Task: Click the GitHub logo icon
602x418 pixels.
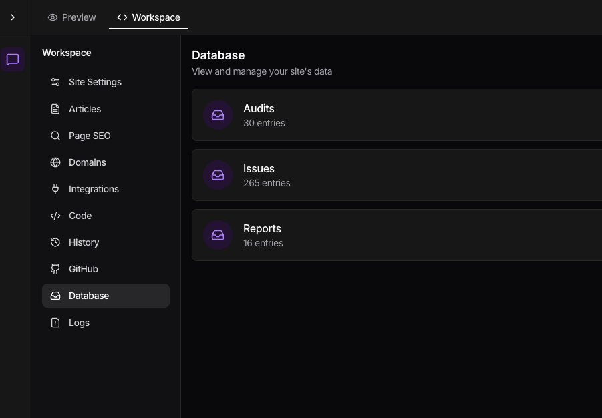Action: click(x=55, y=269)
